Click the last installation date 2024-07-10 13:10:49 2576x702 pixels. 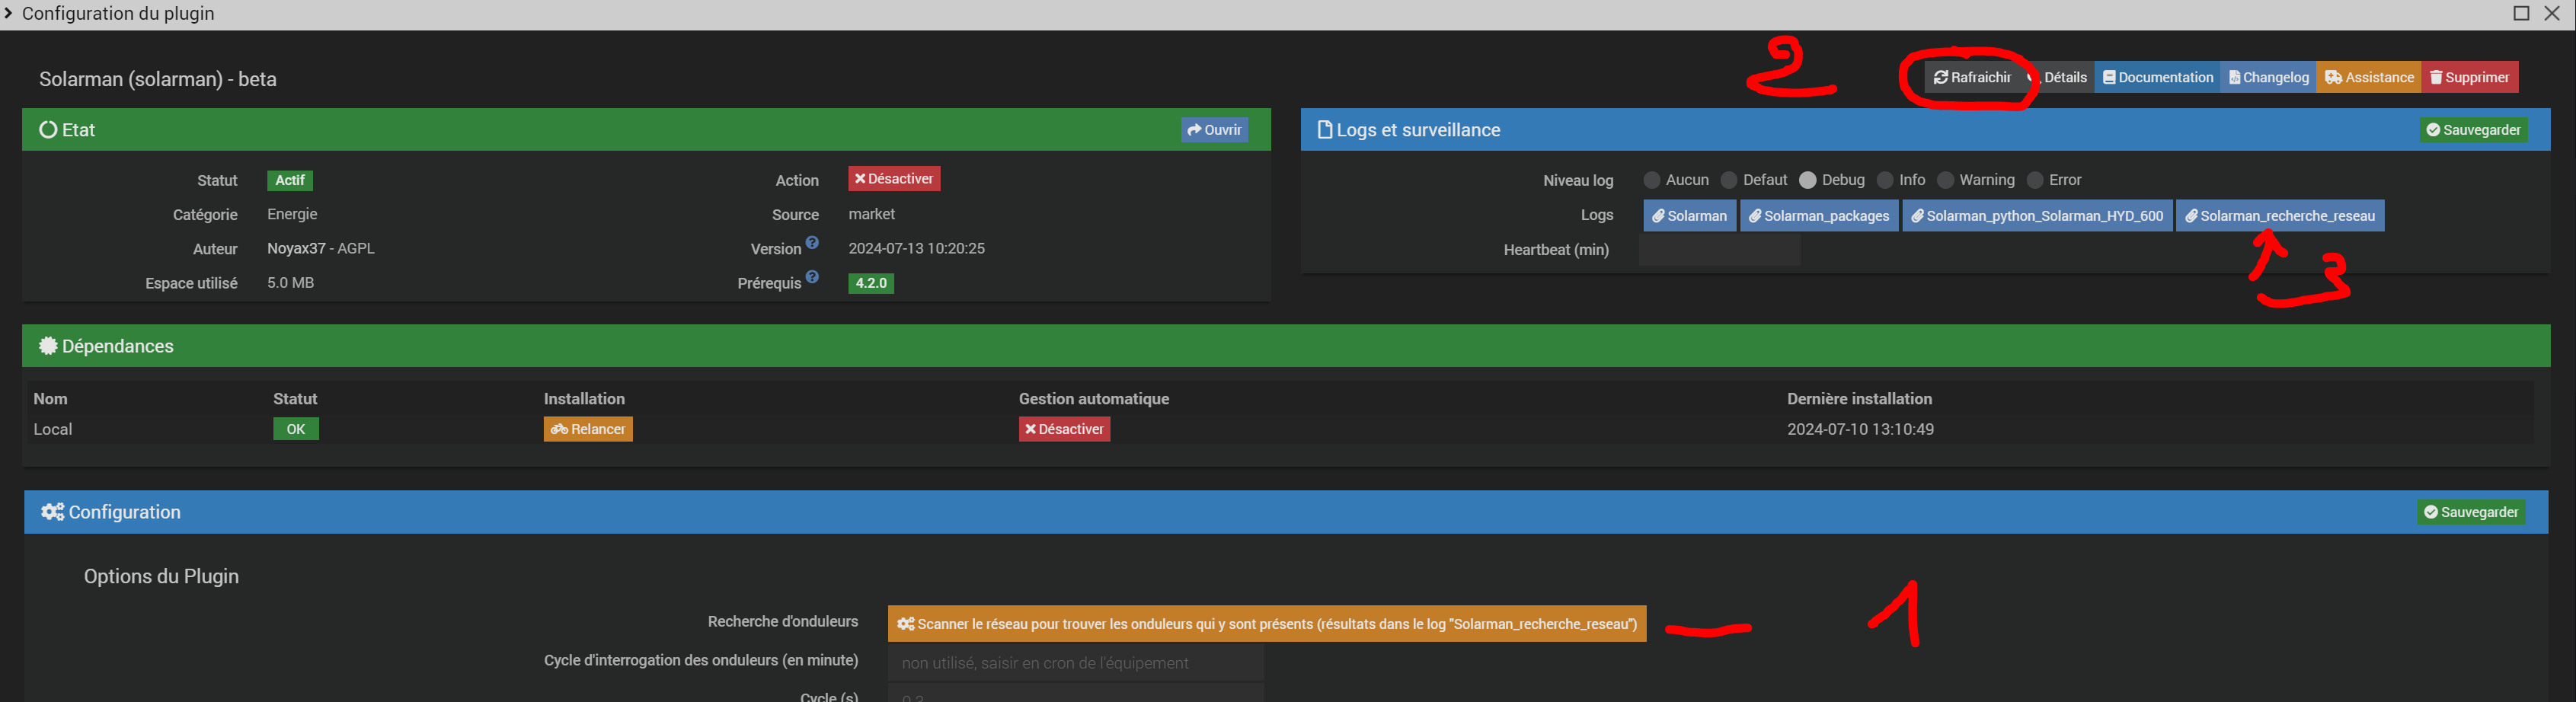point(1860,429)
